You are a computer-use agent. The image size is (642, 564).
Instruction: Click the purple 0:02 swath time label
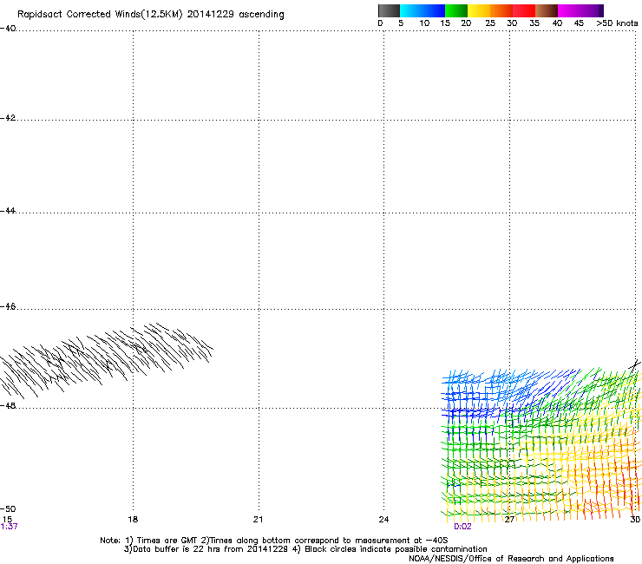462,527
